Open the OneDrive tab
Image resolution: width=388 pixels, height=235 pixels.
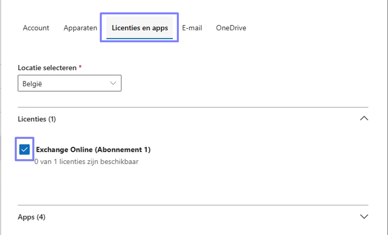(x=231, y=28)
